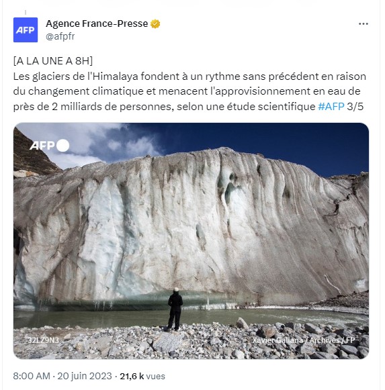Screen dimensions: 385x390
Task: View the 21,6 k vues count
Action: 142,376
